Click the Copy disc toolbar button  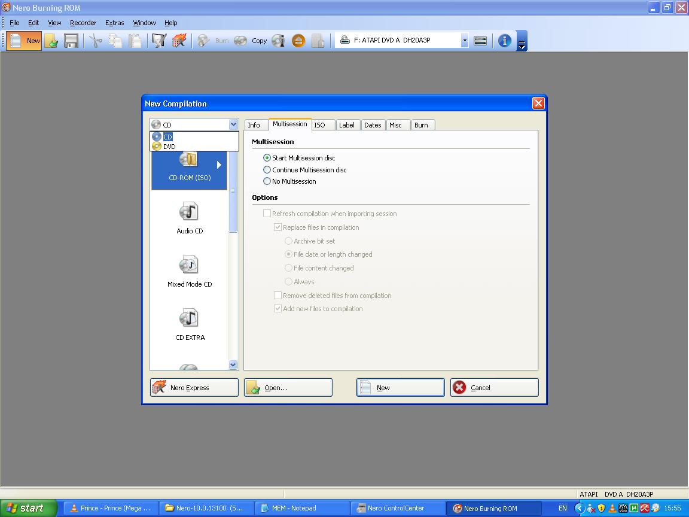tap(251, 41)
